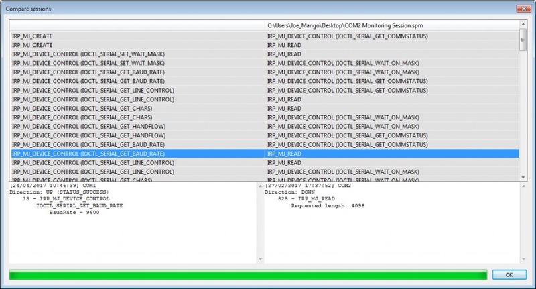Select IRP_MJ_READ cell beside the SET_WAIT_MASK entry
Image resolution: width=536 pixels, height=289 pixels.
392,54
